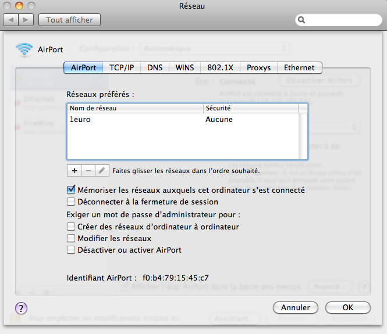Check Modifier les réseaux option
Screen dimensions: 387x334
click(x=71, y=238)
